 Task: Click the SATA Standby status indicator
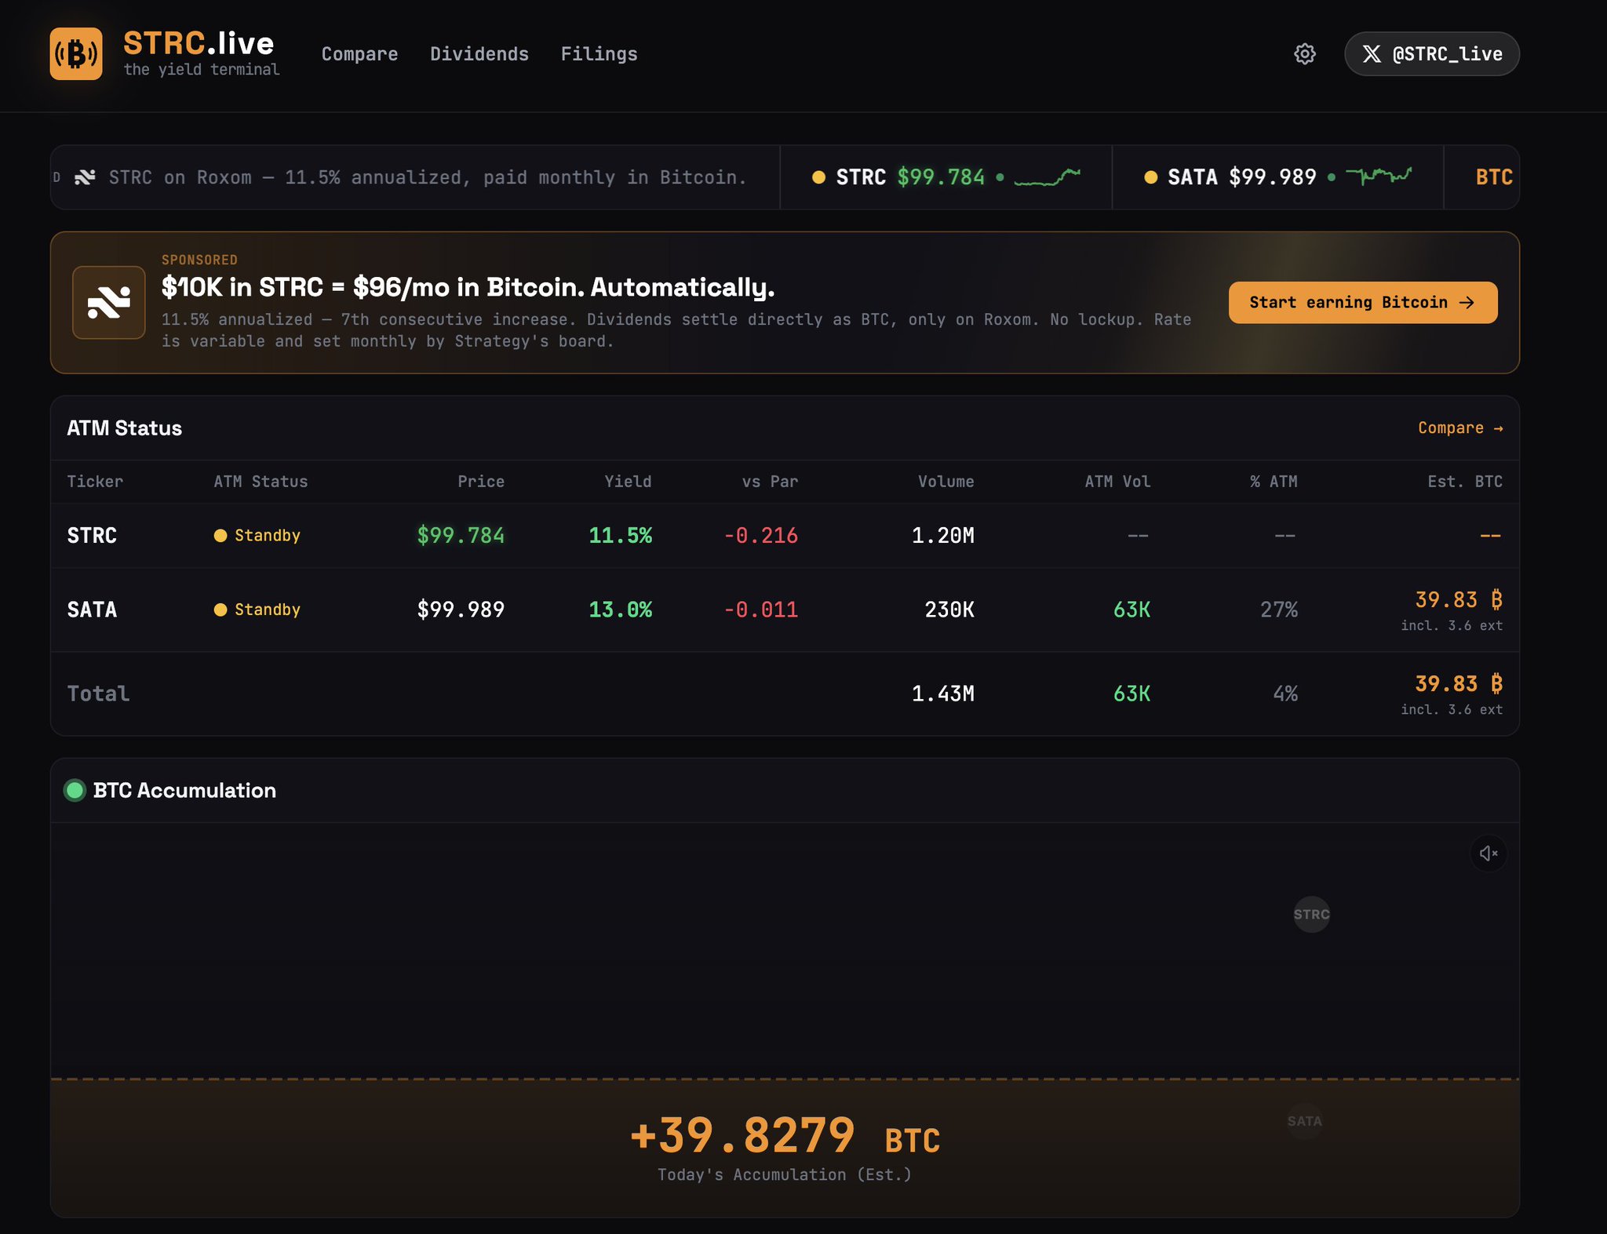click(257, 610)
